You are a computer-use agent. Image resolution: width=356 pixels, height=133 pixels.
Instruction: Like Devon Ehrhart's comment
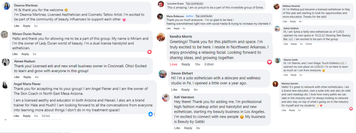(174, 89)
